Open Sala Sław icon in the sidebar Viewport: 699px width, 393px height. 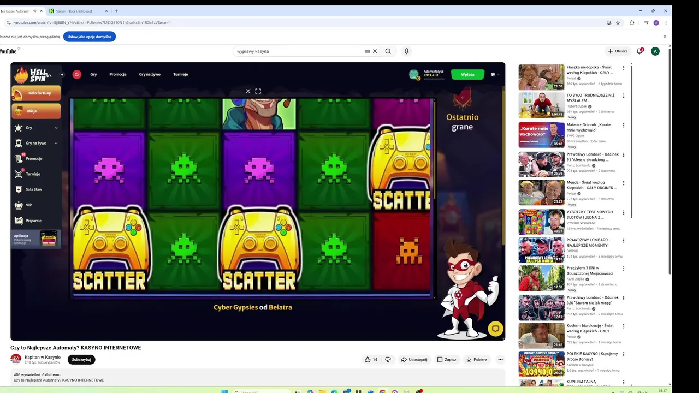click(x=19, y=189)
